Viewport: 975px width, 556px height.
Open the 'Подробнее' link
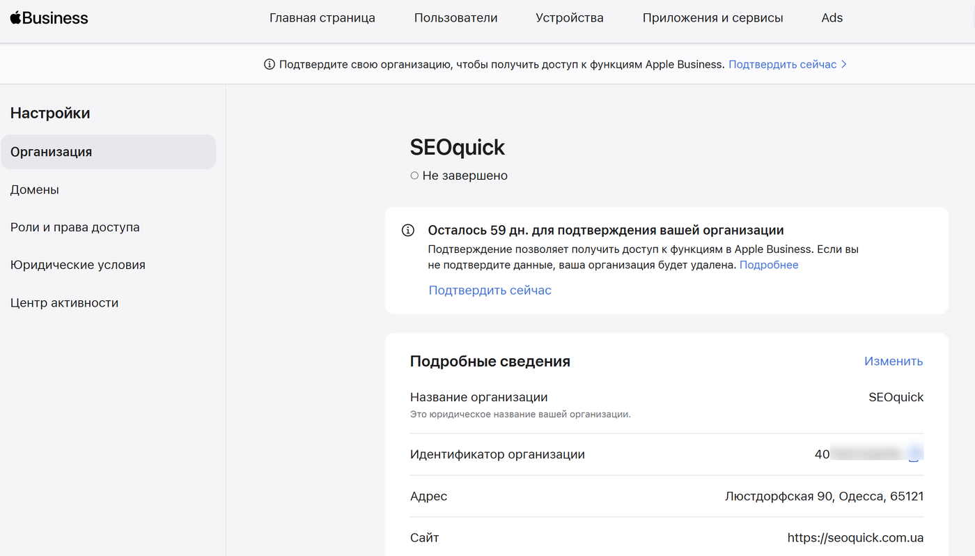(769, 265)
